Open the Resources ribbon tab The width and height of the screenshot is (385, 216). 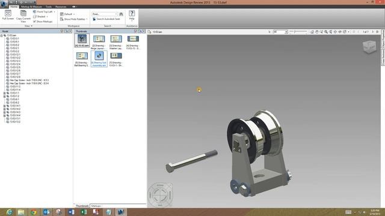[61, 7]
